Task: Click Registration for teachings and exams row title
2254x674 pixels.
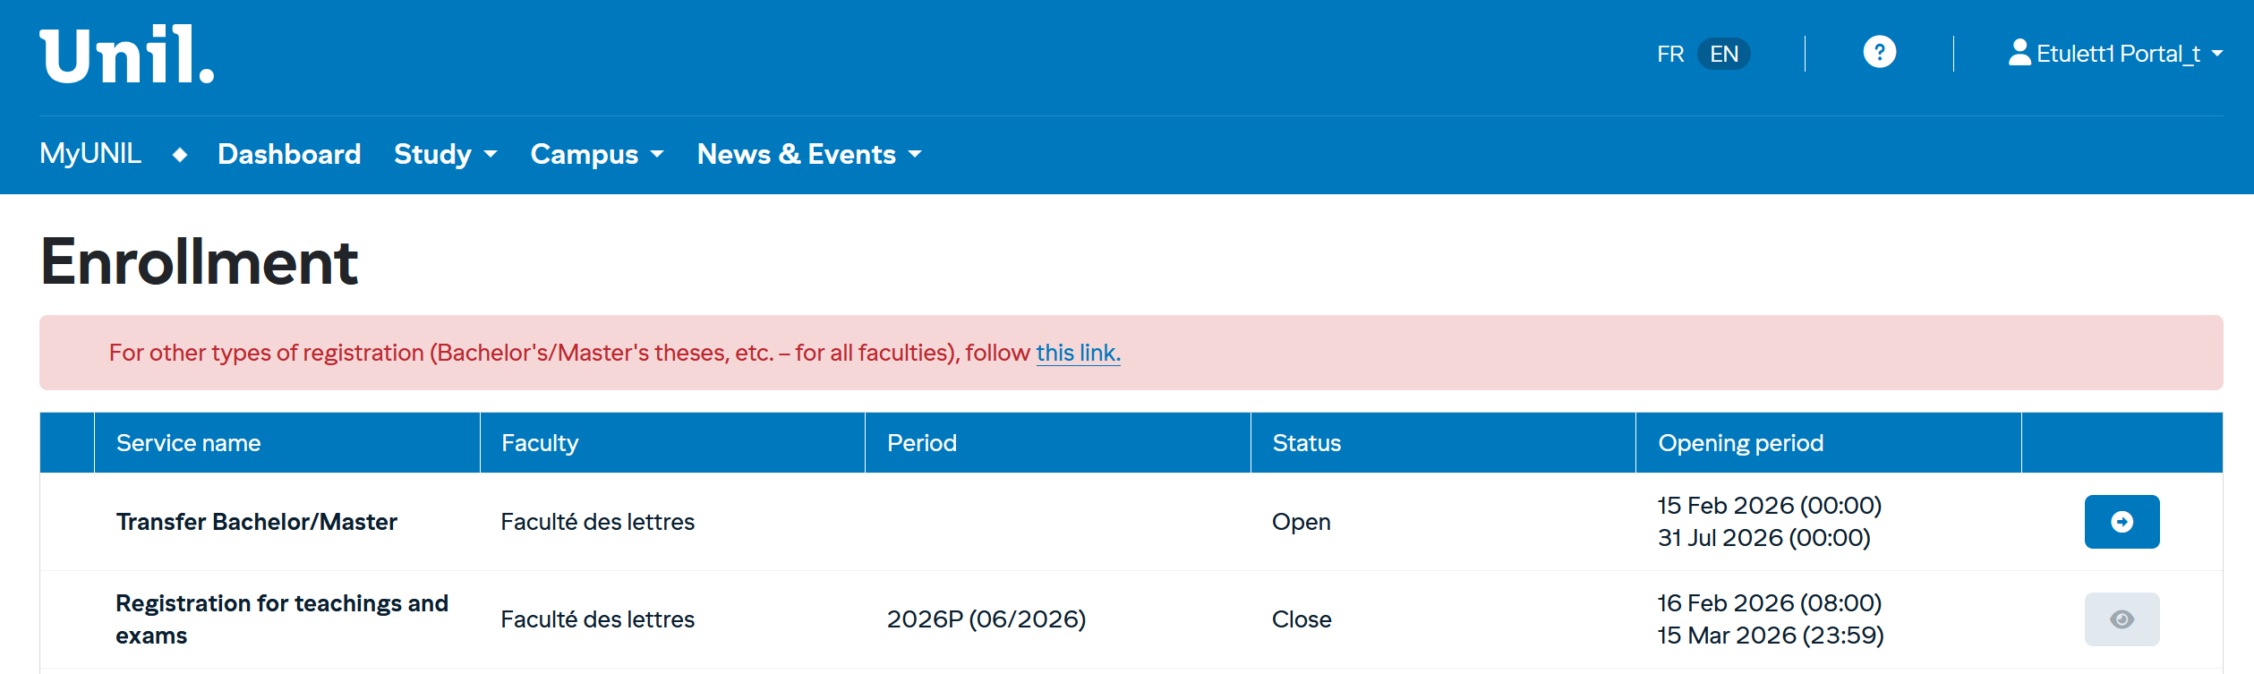Action: [x=281, y=619]
